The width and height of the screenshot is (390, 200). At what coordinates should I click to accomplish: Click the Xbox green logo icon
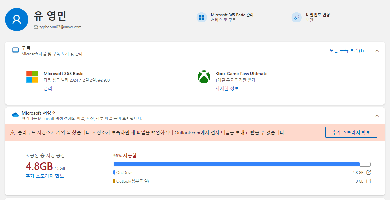click(204, 77)
